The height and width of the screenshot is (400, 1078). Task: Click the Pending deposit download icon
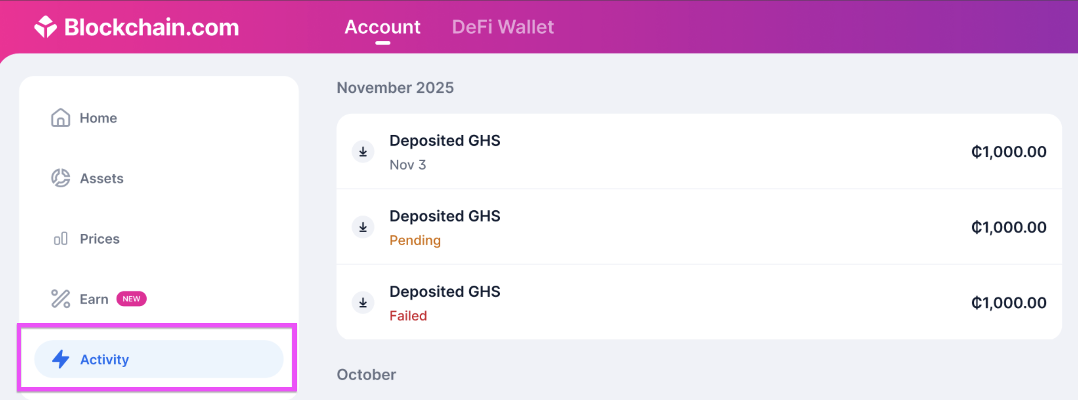363,227
